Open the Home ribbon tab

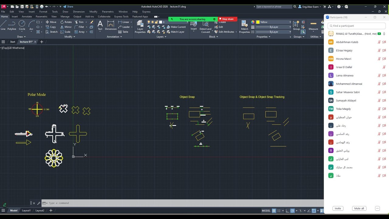pos(4,16)
